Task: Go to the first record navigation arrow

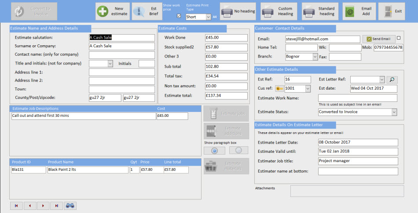Action: coord(16,206)
